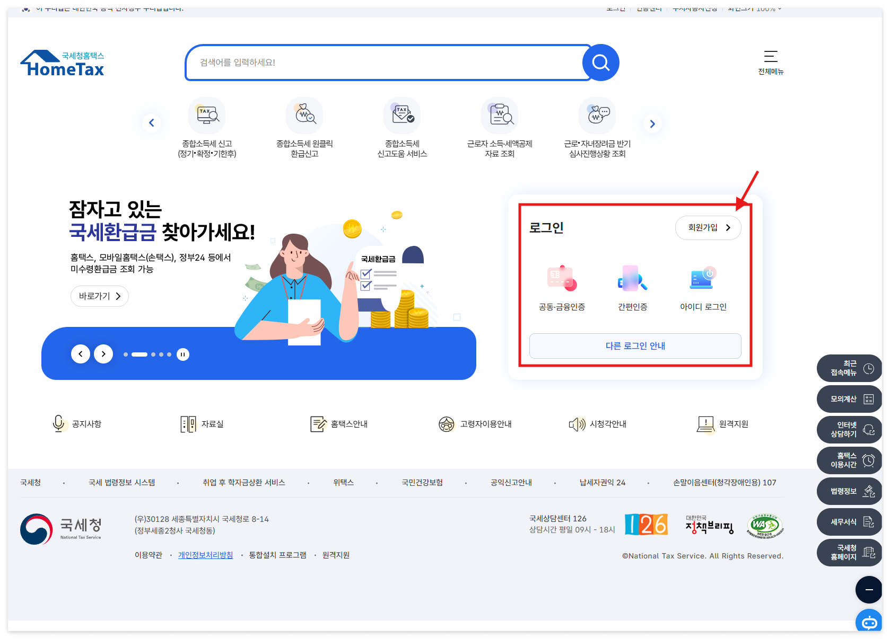Open 통합설치 프로그램 link

pos(278,555)
